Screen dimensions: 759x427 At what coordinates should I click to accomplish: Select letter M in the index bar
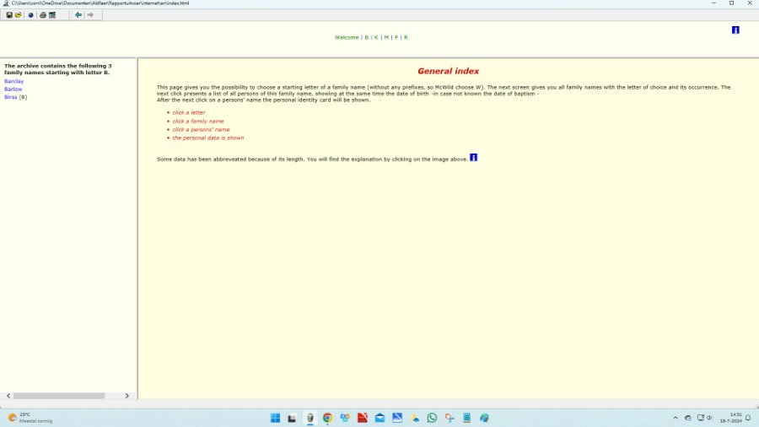pos(386,37)
